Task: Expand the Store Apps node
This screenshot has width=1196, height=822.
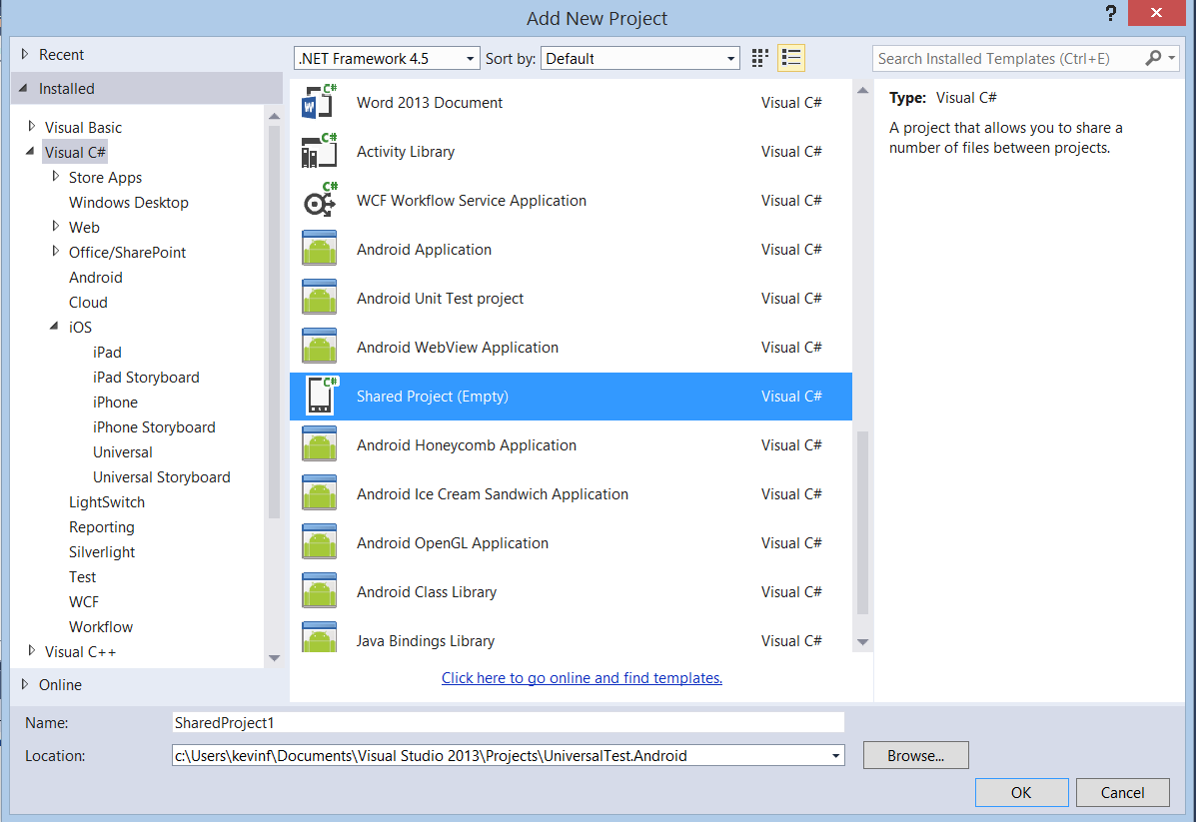Action: click(55, 176)
